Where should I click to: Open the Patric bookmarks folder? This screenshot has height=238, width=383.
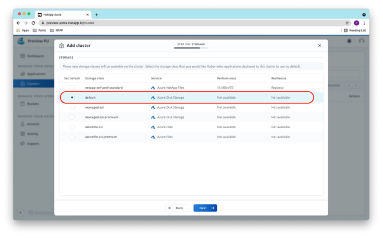(x=39, y=30)
